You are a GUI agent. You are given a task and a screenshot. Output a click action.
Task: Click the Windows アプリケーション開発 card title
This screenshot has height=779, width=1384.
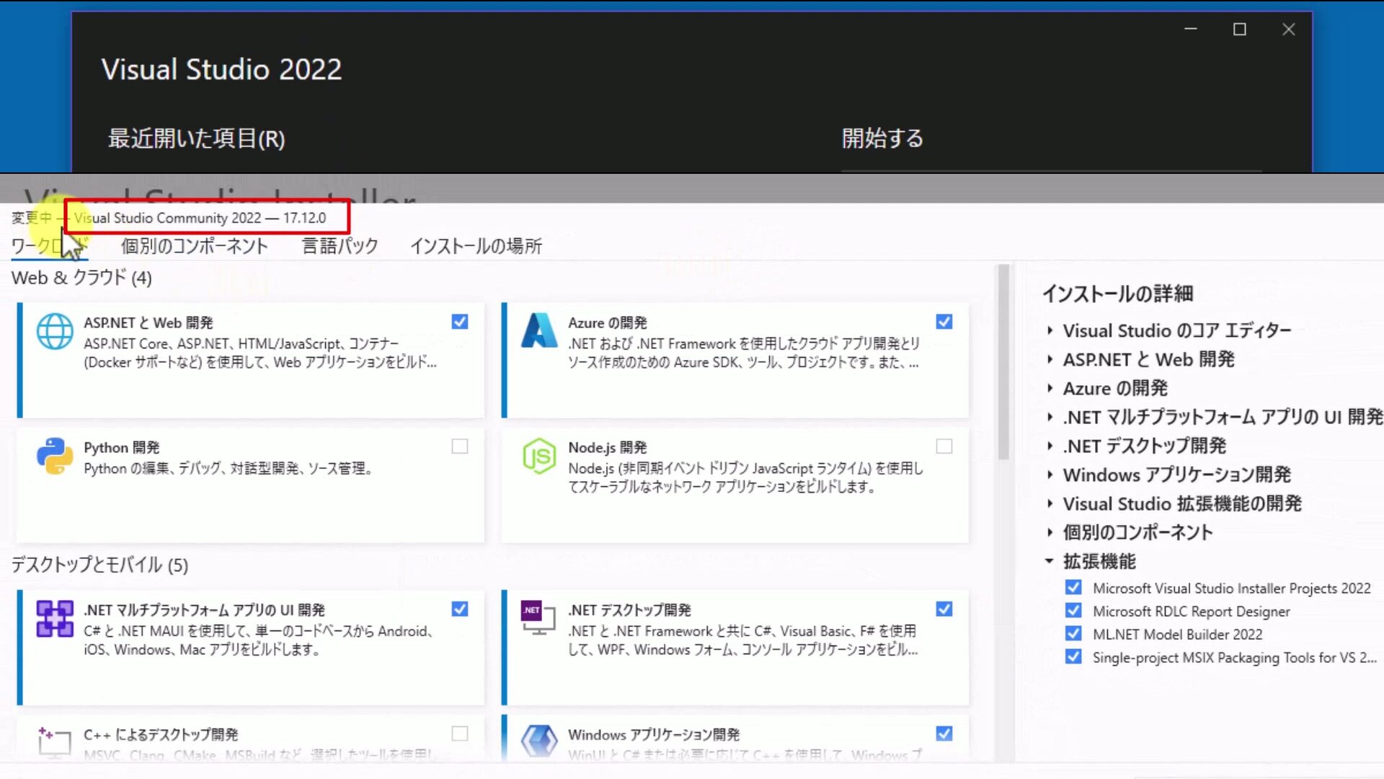pyautogui.click(x=654, y=734)
